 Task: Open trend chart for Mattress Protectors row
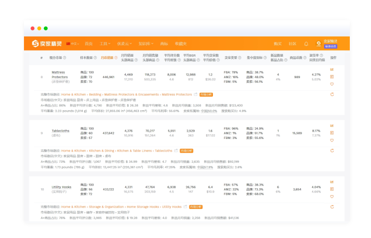pyautogui.click(x=332, y=70)
